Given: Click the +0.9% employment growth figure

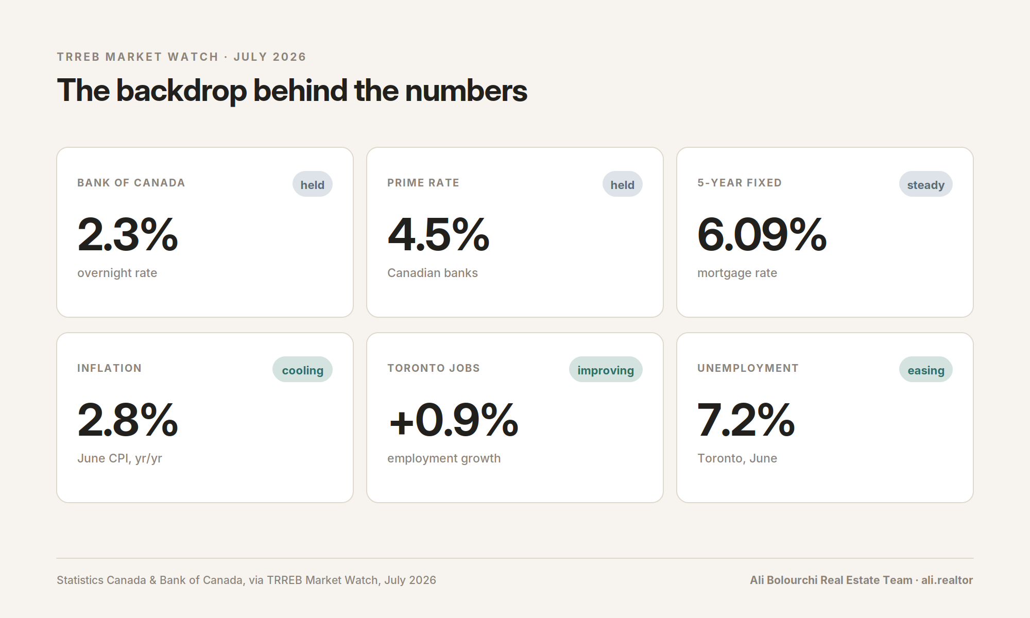Looking at the screenshot, I should tap(453, 420).
